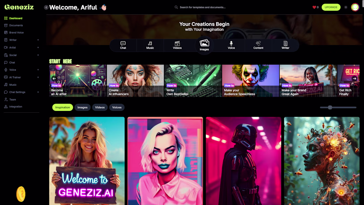The image size is (364, 205).
Task: Open the Content creation tool
Action: [x=258, y=45]
